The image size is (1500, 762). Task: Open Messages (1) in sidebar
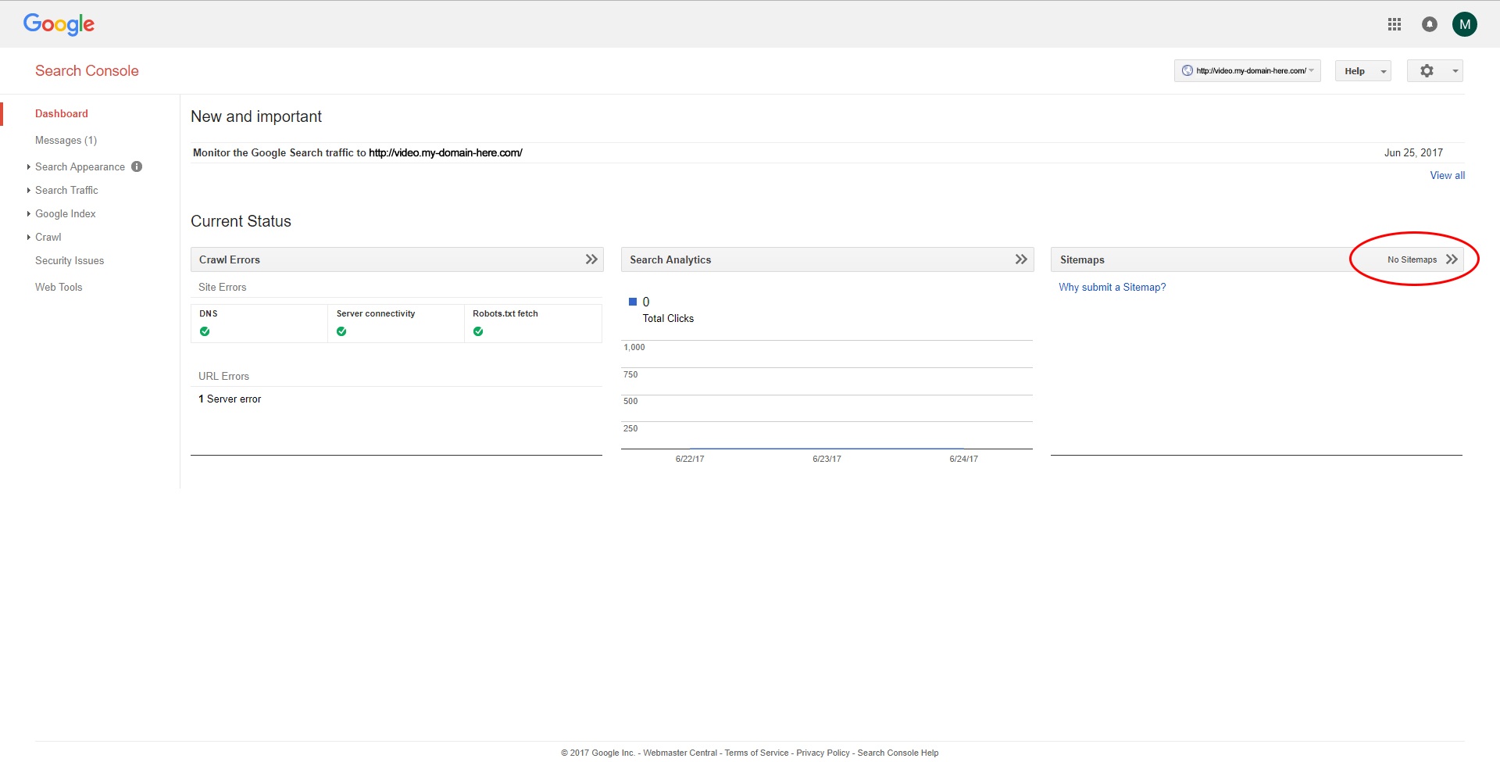click(66, 140)
